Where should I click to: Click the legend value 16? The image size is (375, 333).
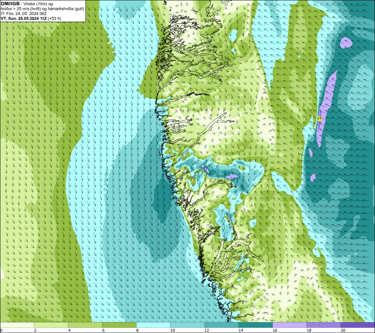coord(275,330)
